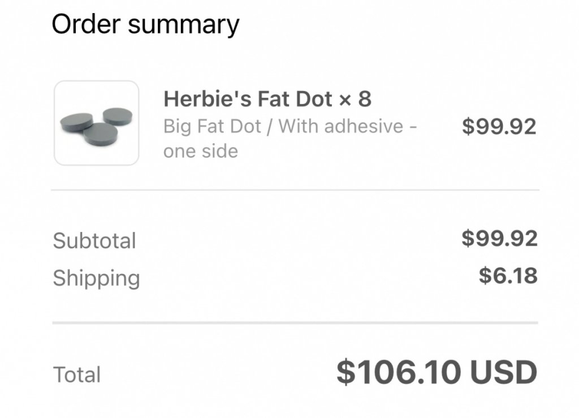This screenshot has height=418, width=579.
Task: Click the $6.18 shipping cost
Action: (508, 276)
